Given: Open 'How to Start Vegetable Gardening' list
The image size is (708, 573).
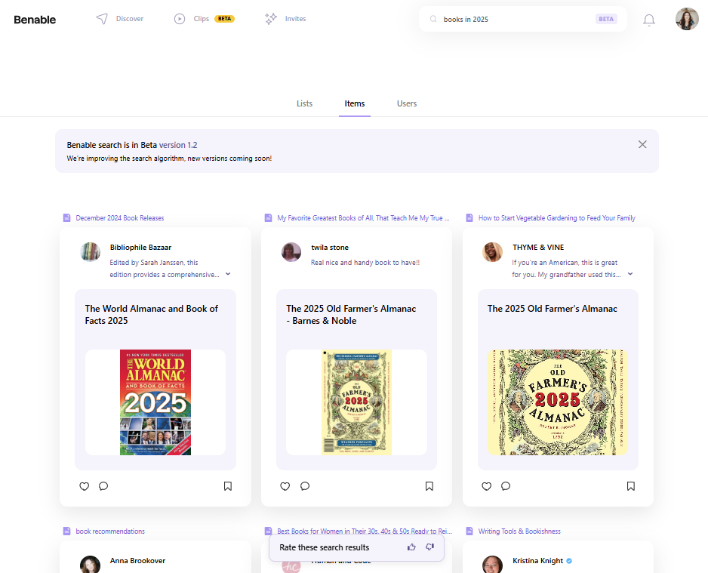Looking at the screenshot, I should 557,217.
